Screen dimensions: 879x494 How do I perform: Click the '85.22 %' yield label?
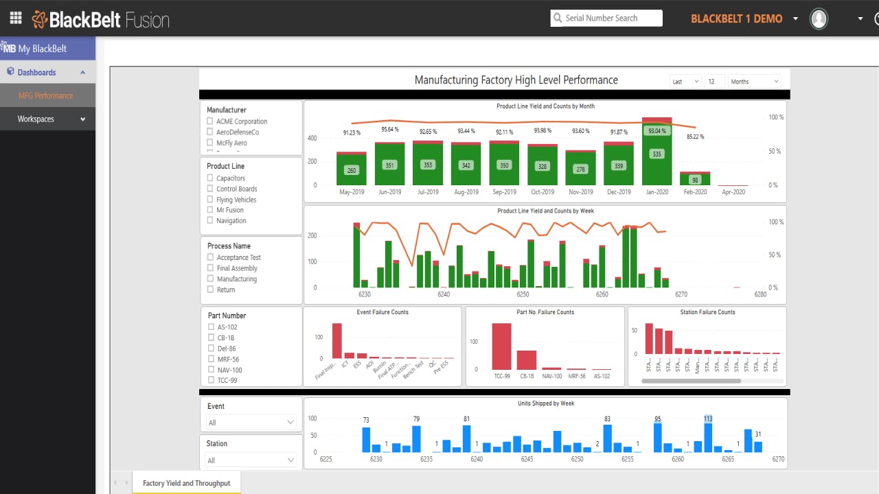click(695, 137)
